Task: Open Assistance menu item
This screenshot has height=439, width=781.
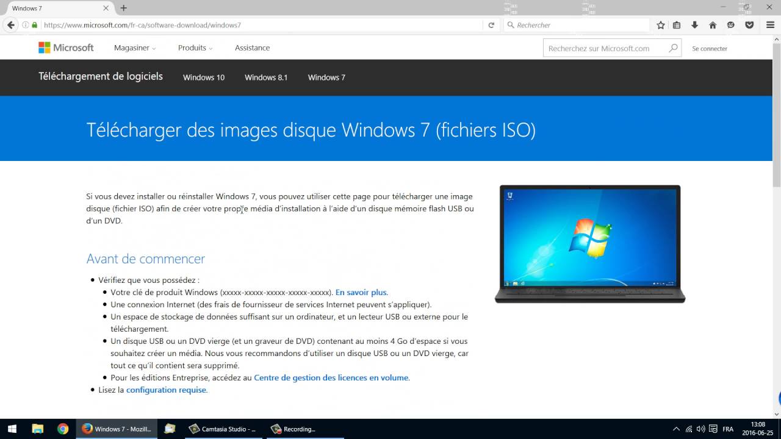Action: (252, 48)
